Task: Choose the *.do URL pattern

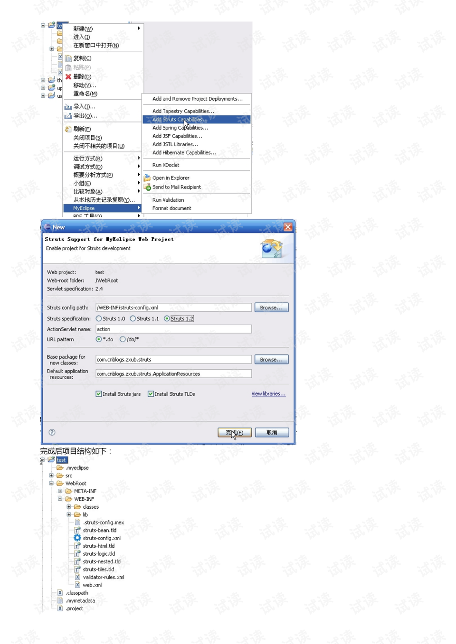Action: [x=99, y=339]
